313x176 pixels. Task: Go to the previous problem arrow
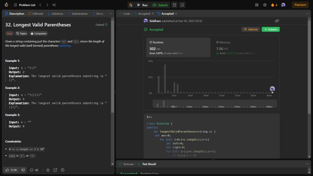[x=40, y=5]
